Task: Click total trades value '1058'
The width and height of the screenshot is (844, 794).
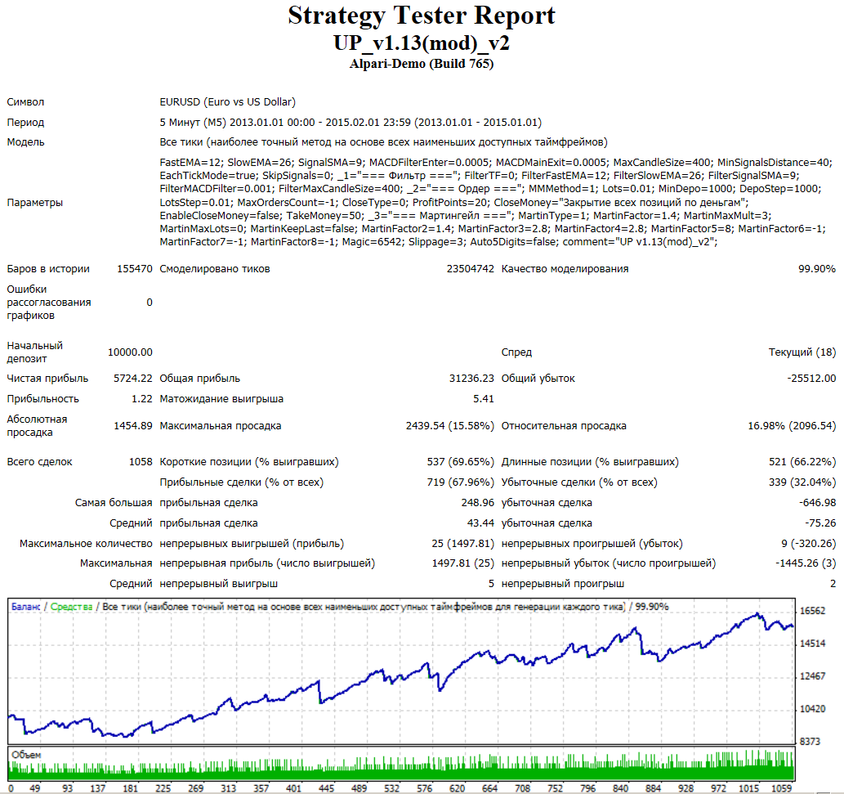Action: (141, 462)
